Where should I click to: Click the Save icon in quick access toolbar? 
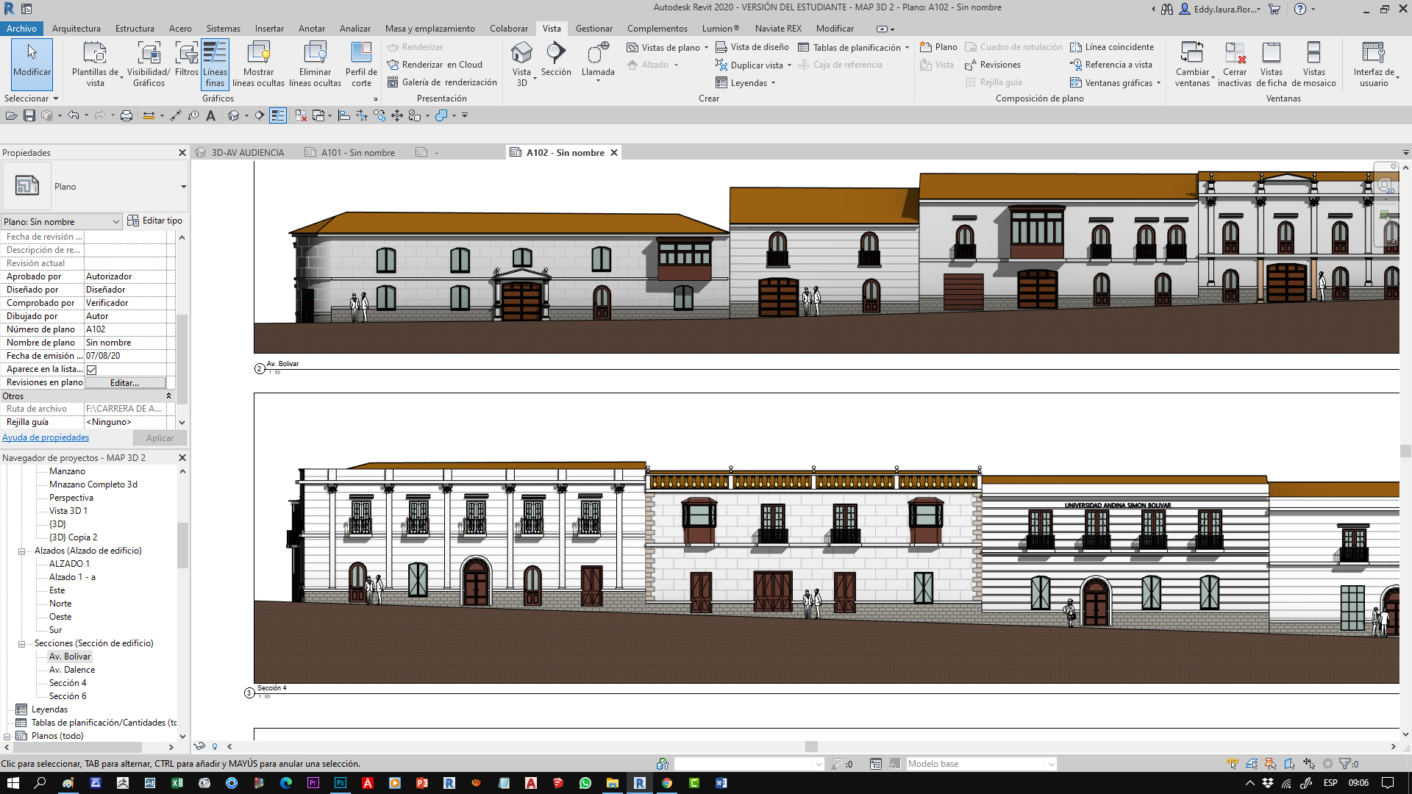29,115
